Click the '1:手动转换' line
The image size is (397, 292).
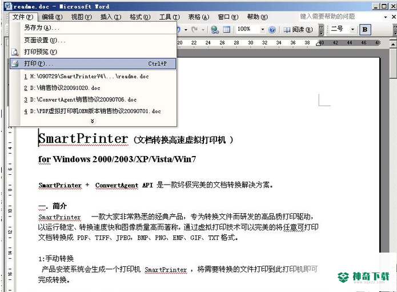(56, 258)
